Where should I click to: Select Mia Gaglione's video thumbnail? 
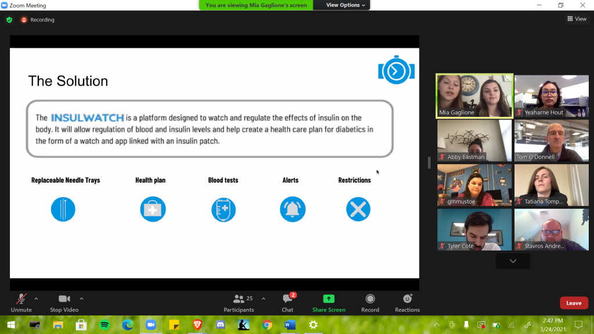coord(475,96)
